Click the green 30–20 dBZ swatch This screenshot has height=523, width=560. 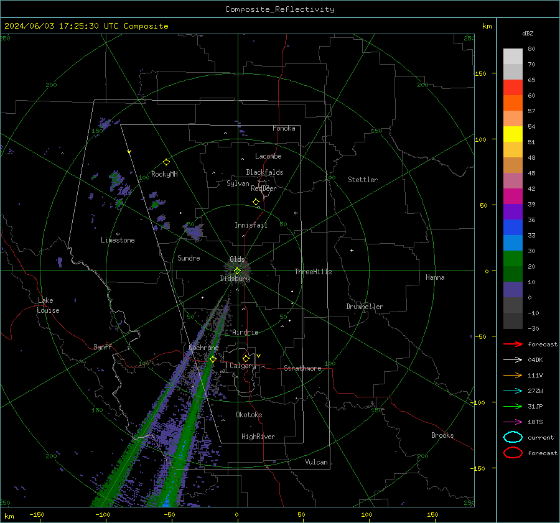(513, 259)
